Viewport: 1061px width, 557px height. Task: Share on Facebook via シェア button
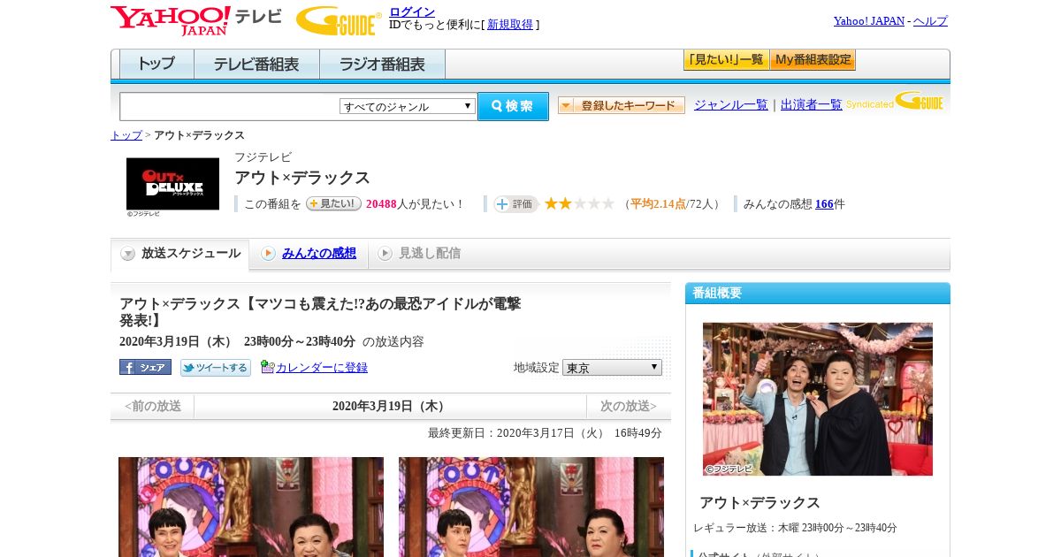145,367
